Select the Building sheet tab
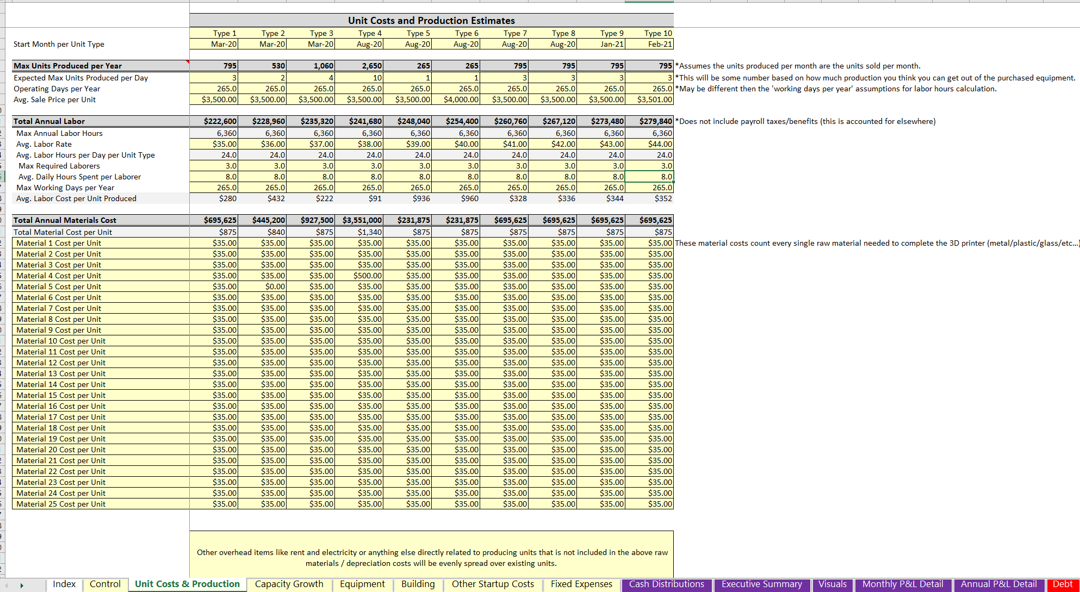 (418, 584)
